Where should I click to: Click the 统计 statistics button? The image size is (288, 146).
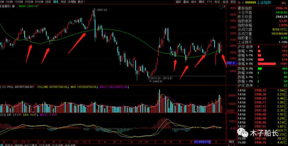pos(194,2)
